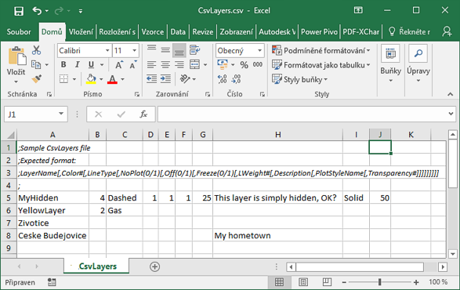Switch to Vzorce tab
460x290 pixels.
pos(153,31)
